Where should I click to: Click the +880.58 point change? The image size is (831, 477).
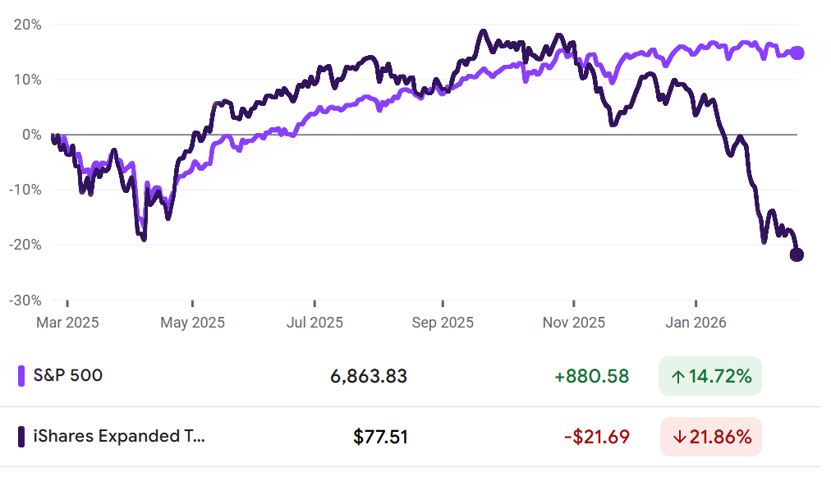(x=591, y=377)
